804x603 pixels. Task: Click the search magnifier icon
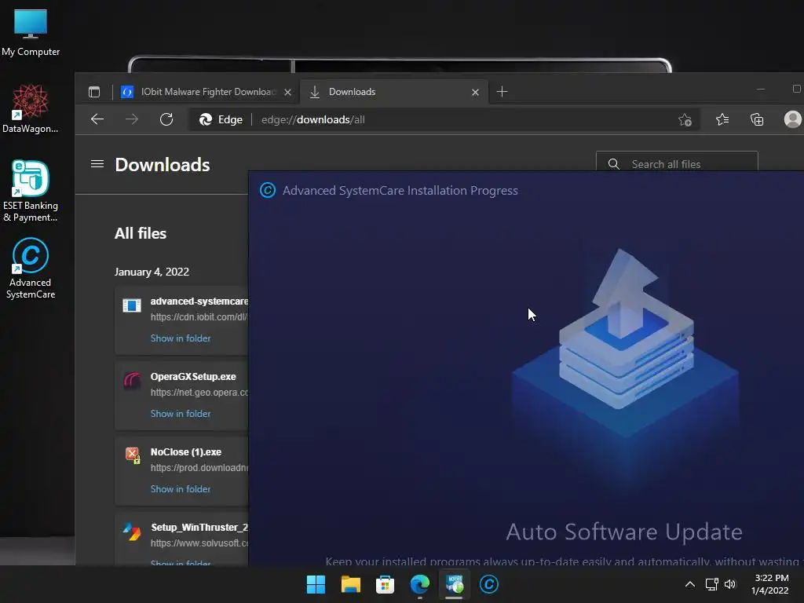[613, 164]
